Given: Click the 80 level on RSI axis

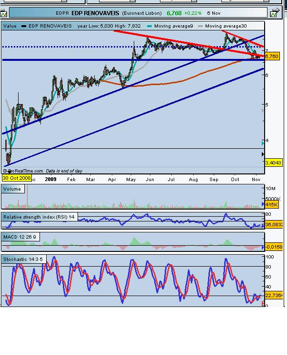Looking at the screenshot, I should pyautogui.click(x=268, y=214).
